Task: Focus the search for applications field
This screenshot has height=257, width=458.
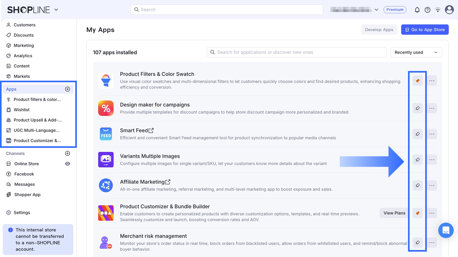Action: (297, 52)
